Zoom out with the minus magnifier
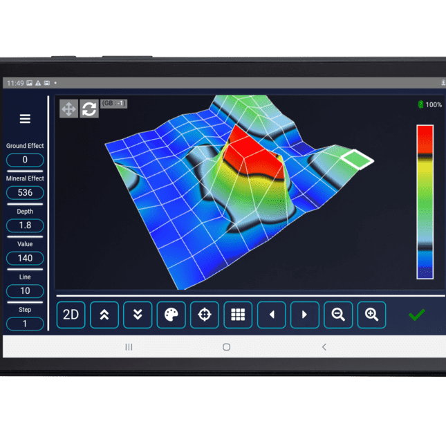The height and width of the screenshot is (446, 446). pos(338,315)
